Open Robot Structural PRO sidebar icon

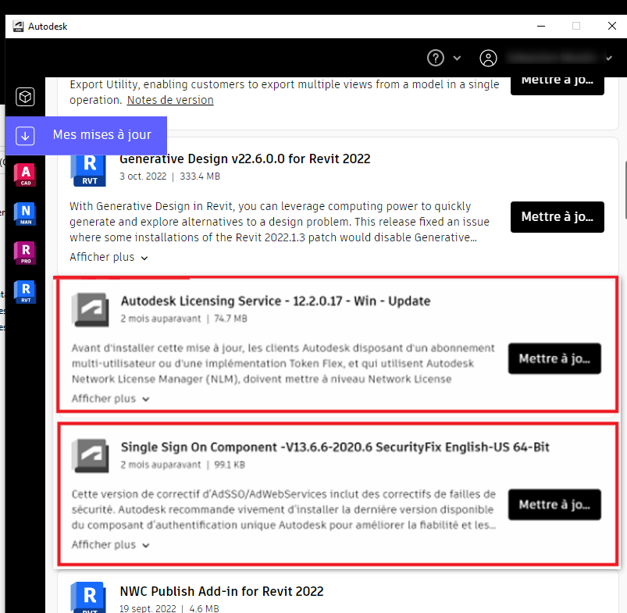coord(25,252)
